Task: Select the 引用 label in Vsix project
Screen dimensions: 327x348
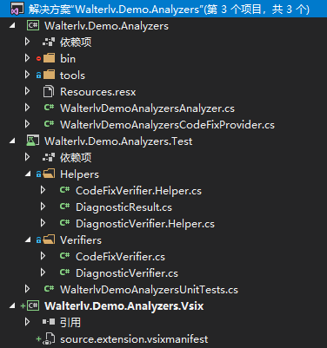Action: (x=70, y=323)
